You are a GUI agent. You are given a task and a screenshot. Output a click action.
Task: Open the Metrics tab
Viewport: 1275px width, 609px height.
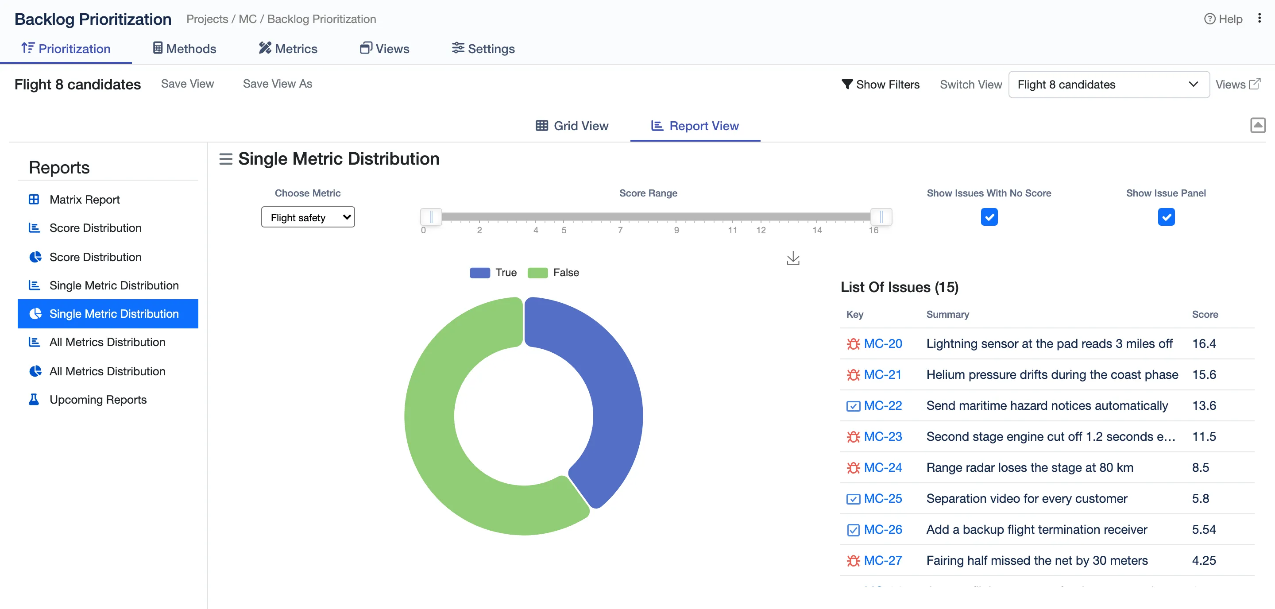[288, 49]
